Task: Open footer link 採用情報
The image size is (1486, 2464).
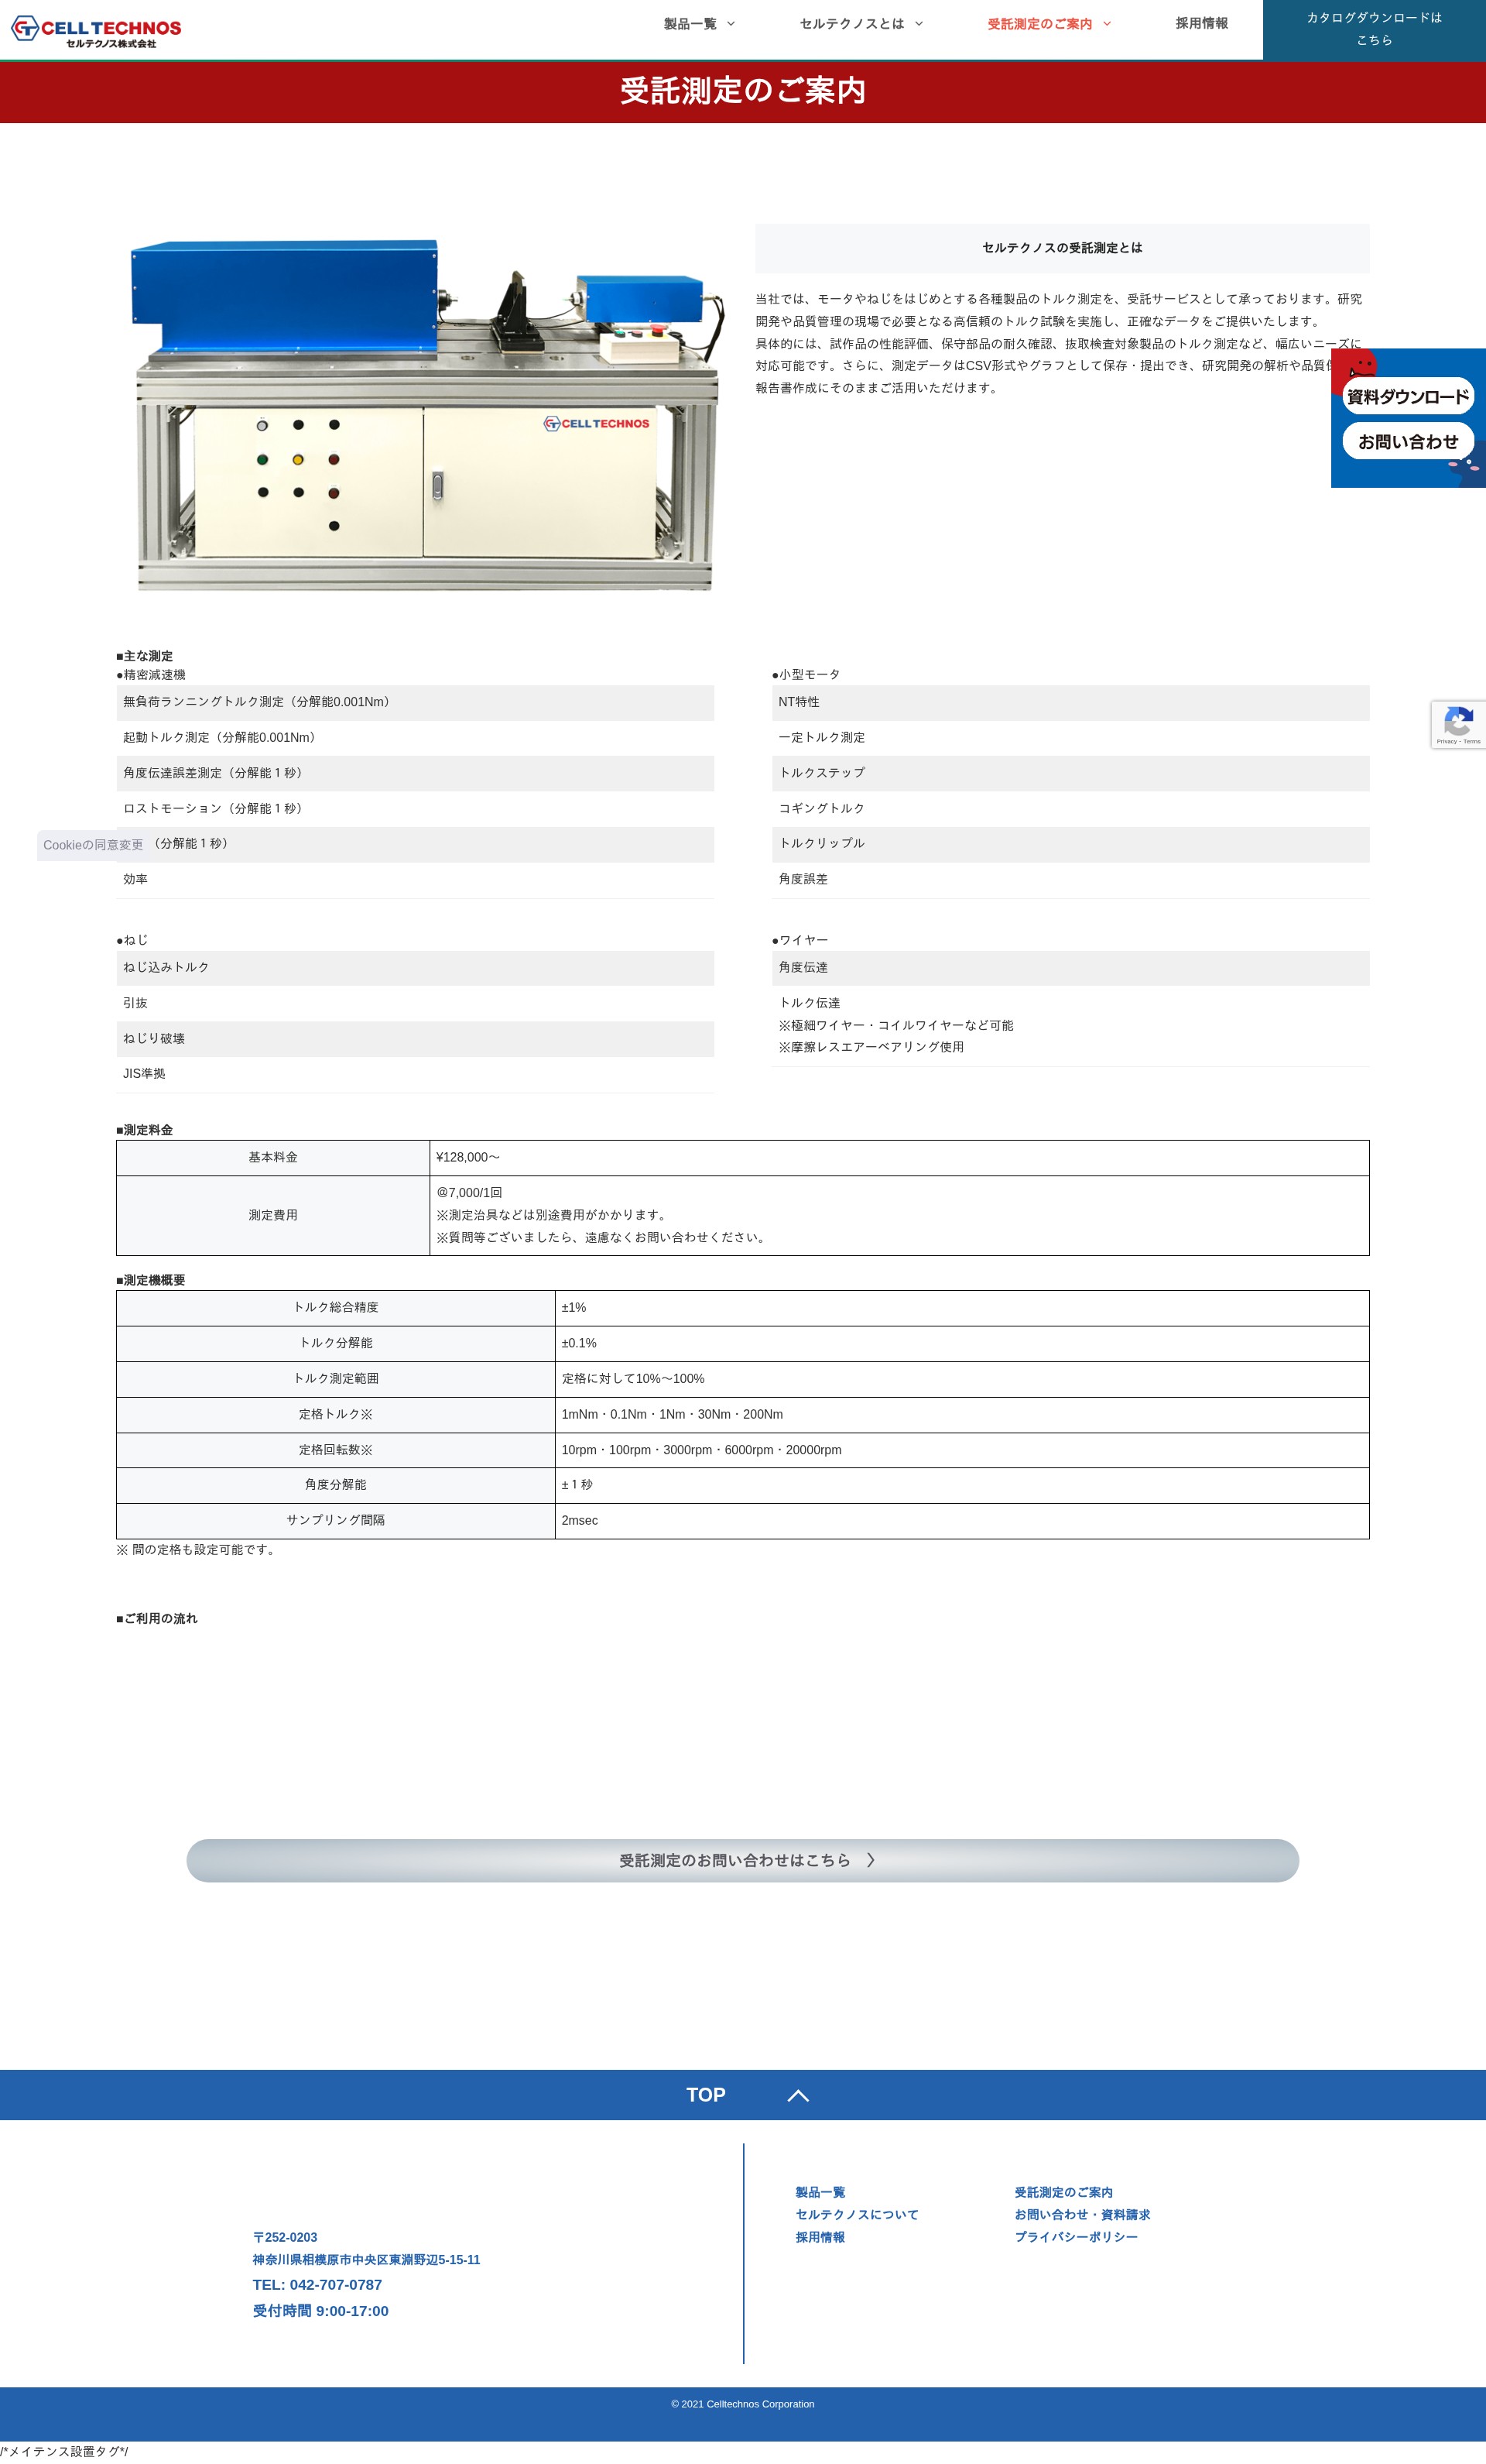Action: 820,2237
